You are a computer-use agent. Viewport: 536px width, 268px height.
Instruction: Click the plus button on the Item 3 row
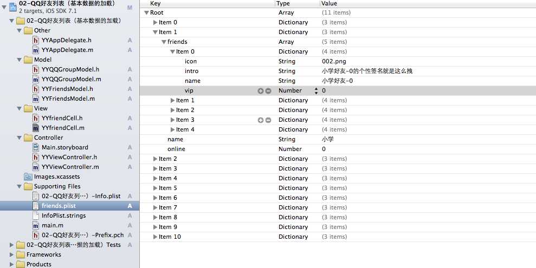[x=260, y=120]
